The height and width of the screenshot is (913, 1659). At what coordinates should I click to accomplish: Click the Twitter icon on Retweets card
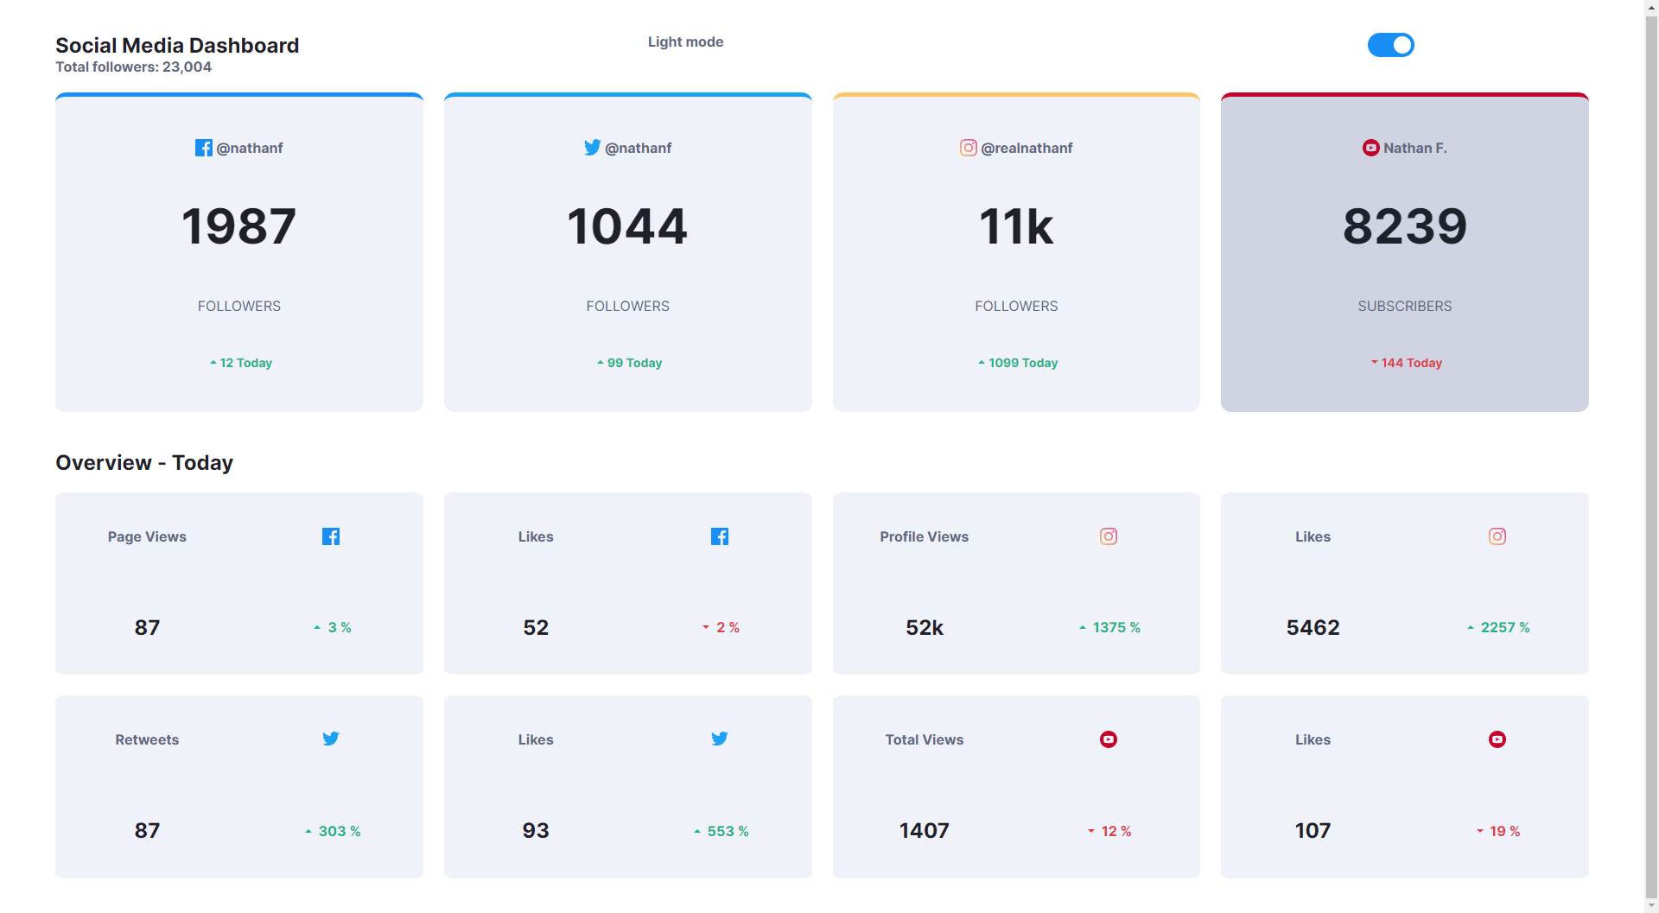pyautogui.click(x=331, y=739)
